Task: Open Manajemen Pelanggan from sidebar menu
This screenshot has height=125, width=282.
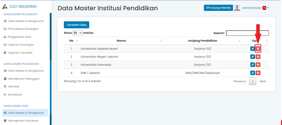Action: tap(24, 79)
